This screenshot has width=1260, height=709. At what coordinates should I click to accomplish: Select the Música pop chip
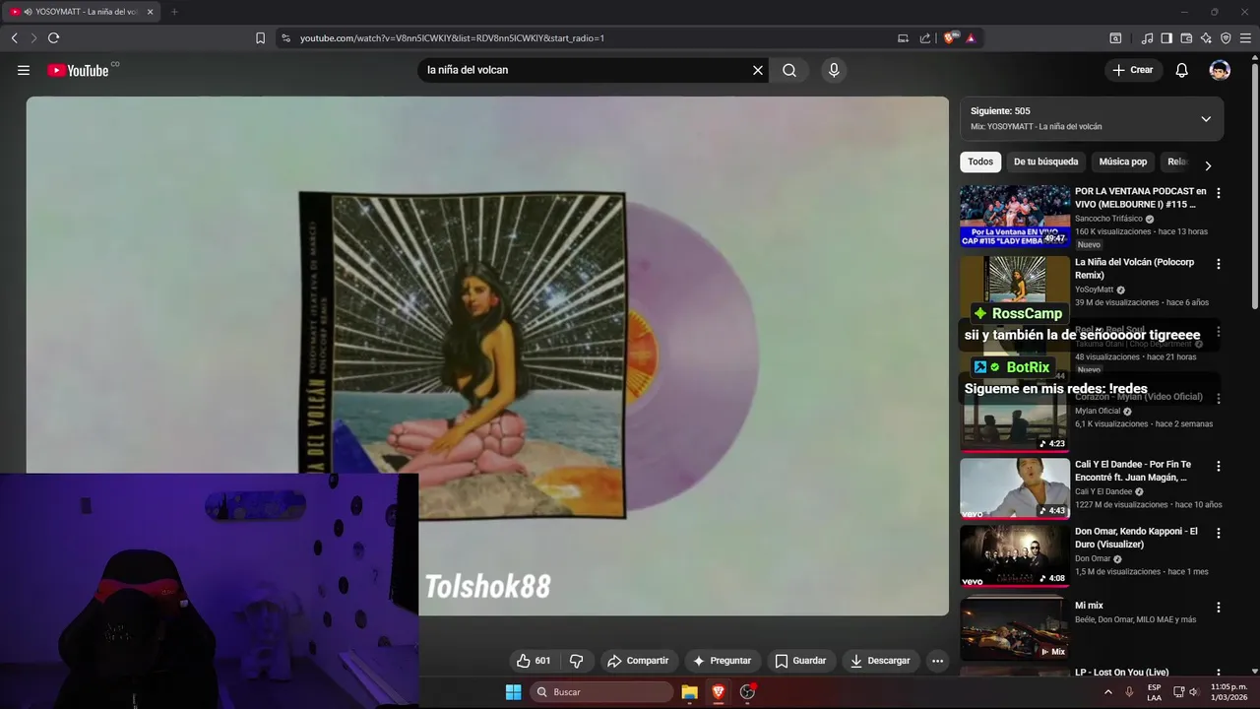click(1123, 161)
